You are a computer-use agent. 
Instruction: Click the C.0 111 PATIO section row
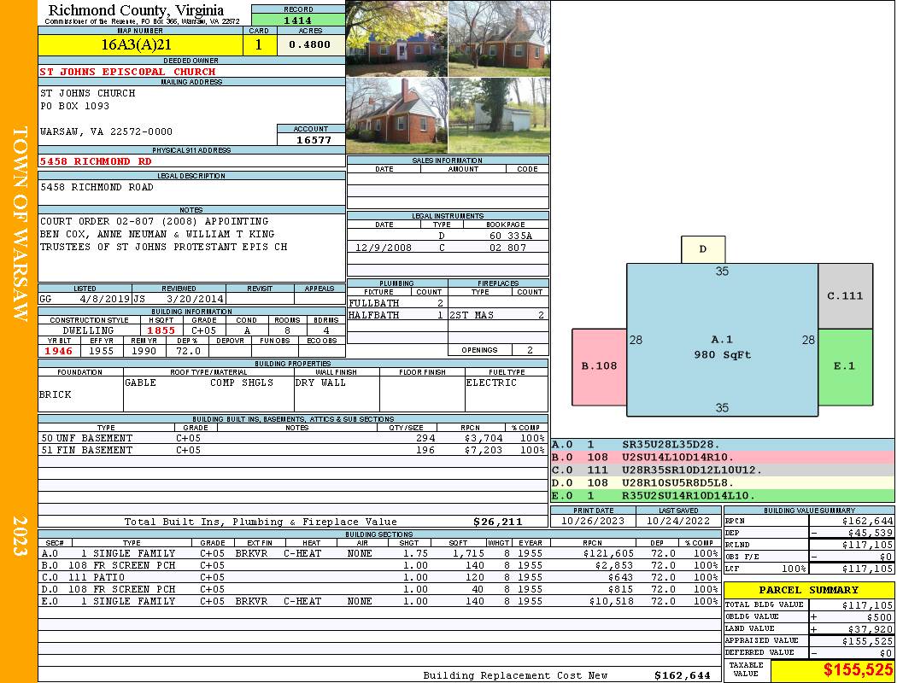pos(380,577)
